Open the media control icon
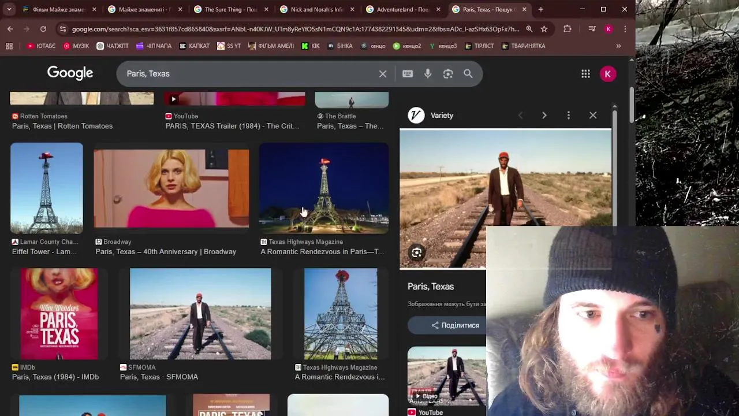 point(592,29)
